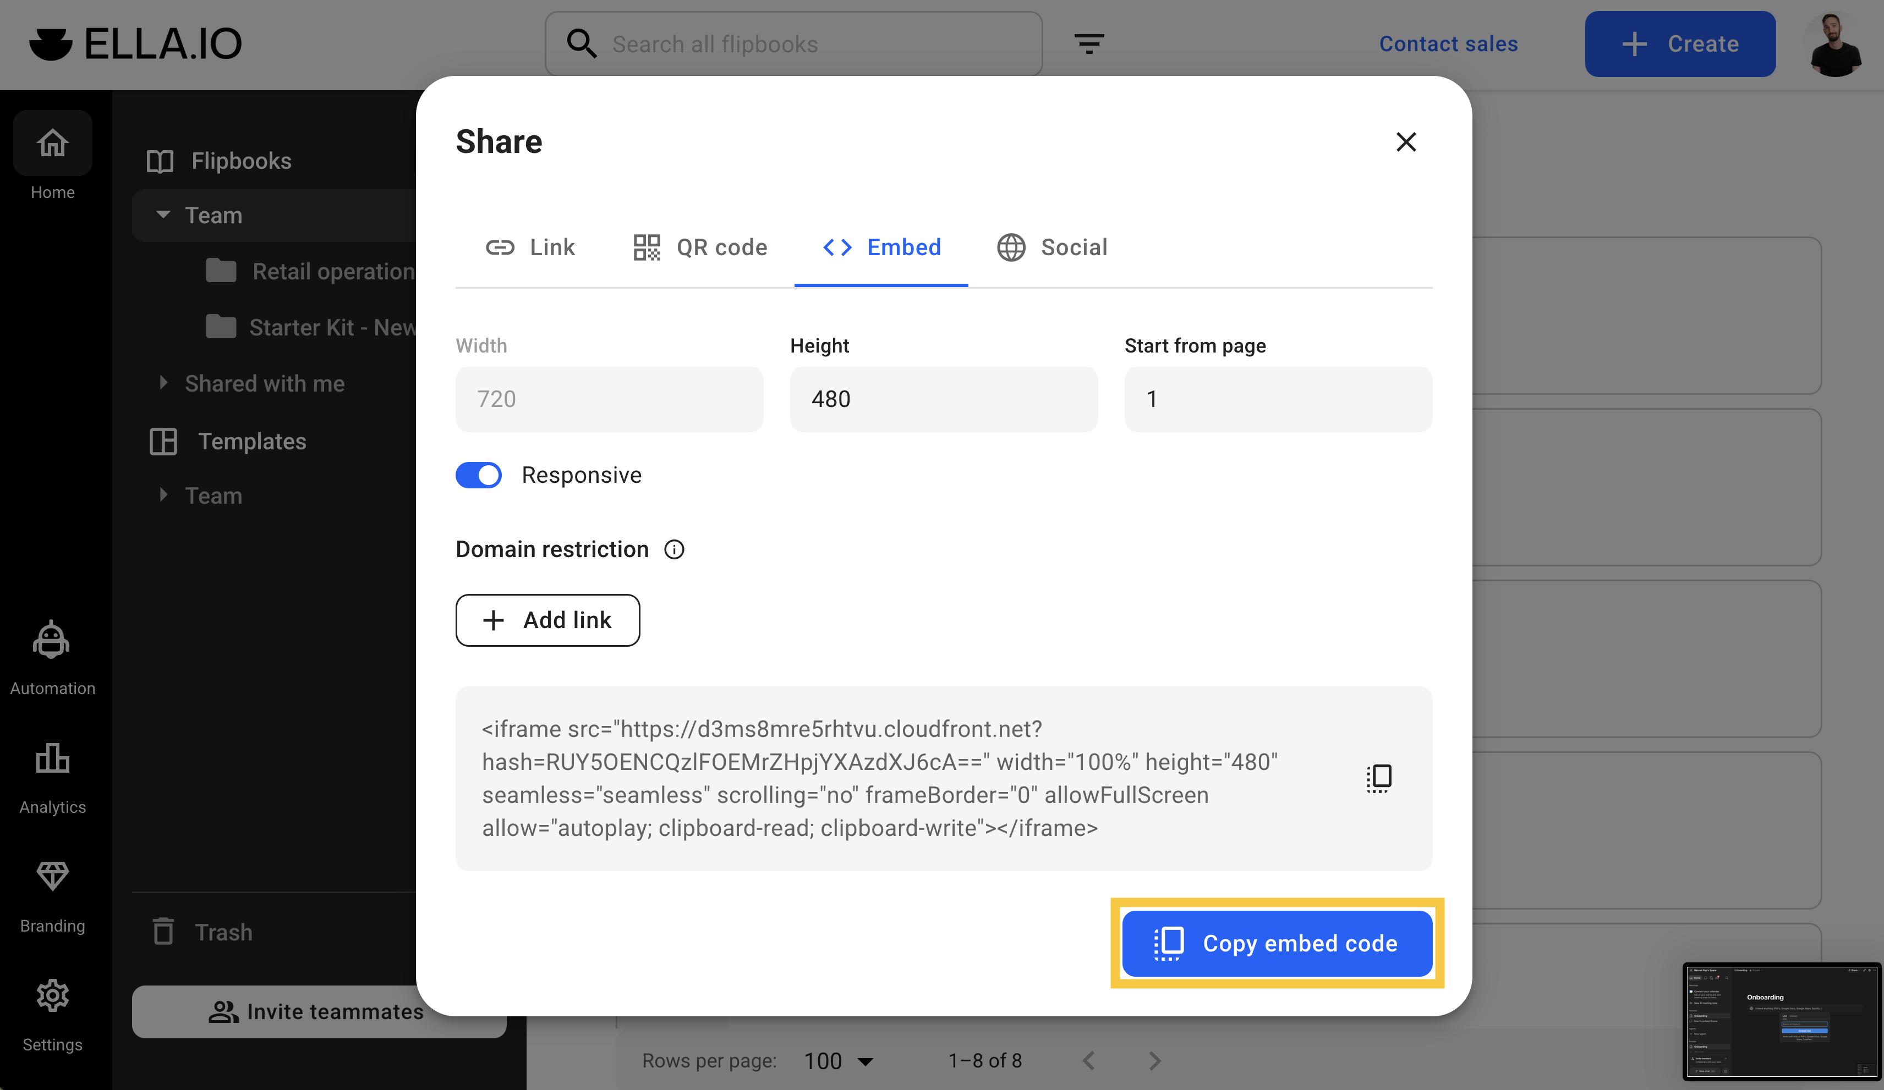Click the Trash label
Viewport: 1884px width, 1090px height.
coord(223,932)
